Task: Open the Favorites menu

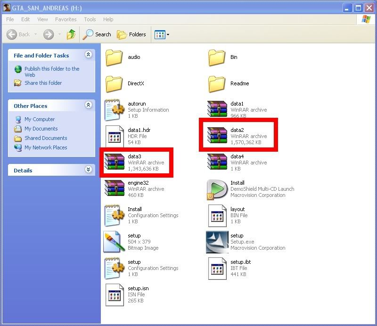Action: [x=66, y=19]
